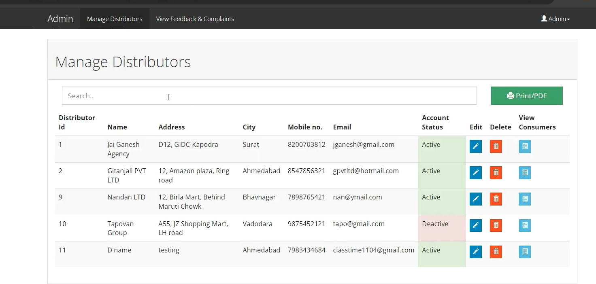Click the Distributor Id column header

point(77,122)
